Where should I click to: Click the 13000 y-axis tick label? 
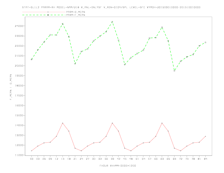19,135
